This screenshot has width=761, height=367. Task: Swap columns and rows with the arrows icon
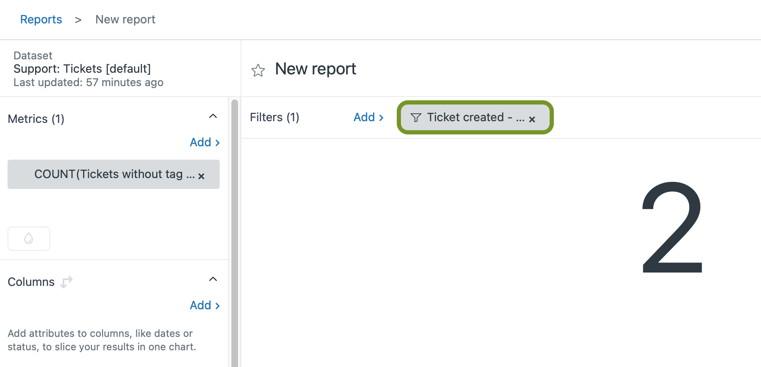coord(66,282)
